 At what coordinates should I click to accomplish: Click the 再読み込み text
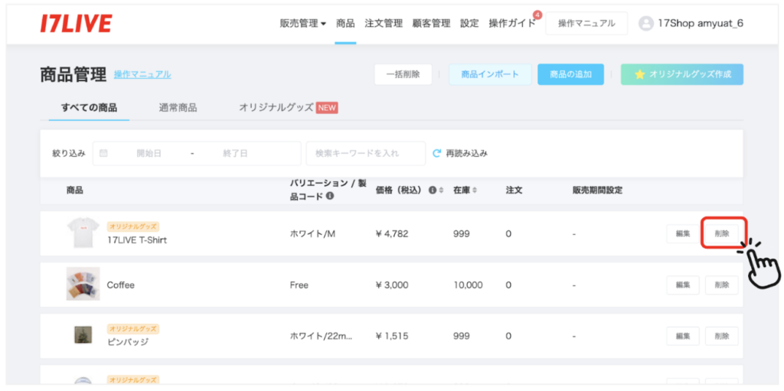tap(467, 154)
